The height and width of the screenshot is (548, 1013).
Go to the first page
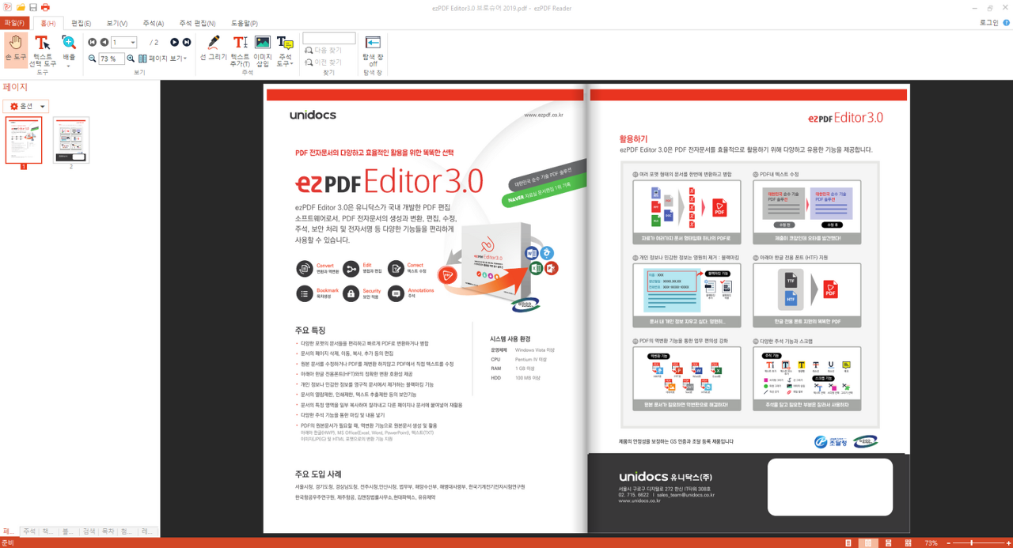click(93, 42)
